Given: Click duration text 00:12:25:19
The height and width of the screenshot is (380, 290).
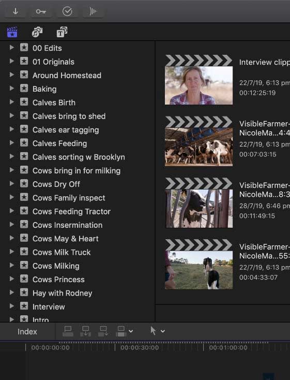Looking at the screenshot, I should (257, 93).
